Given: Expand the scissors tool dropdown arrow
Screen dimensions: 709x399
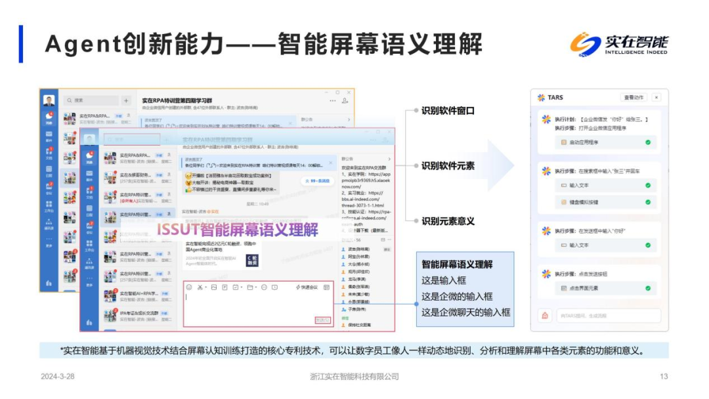Looking at the screenshot, I should coord(205,287).
